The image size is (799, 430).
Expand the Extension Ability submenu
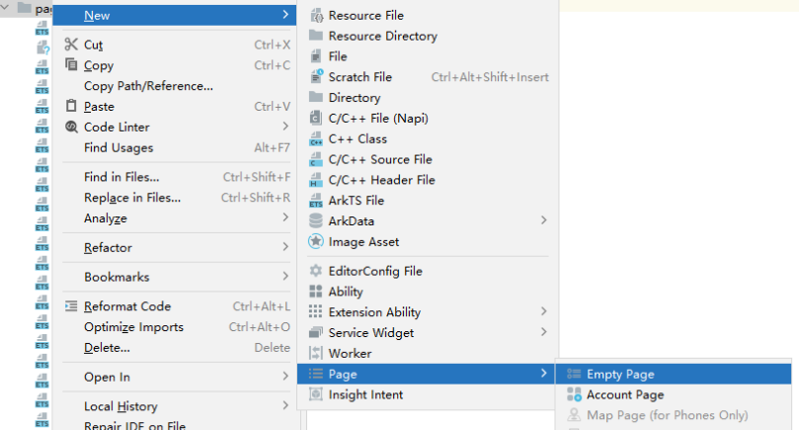pos(543,312)
